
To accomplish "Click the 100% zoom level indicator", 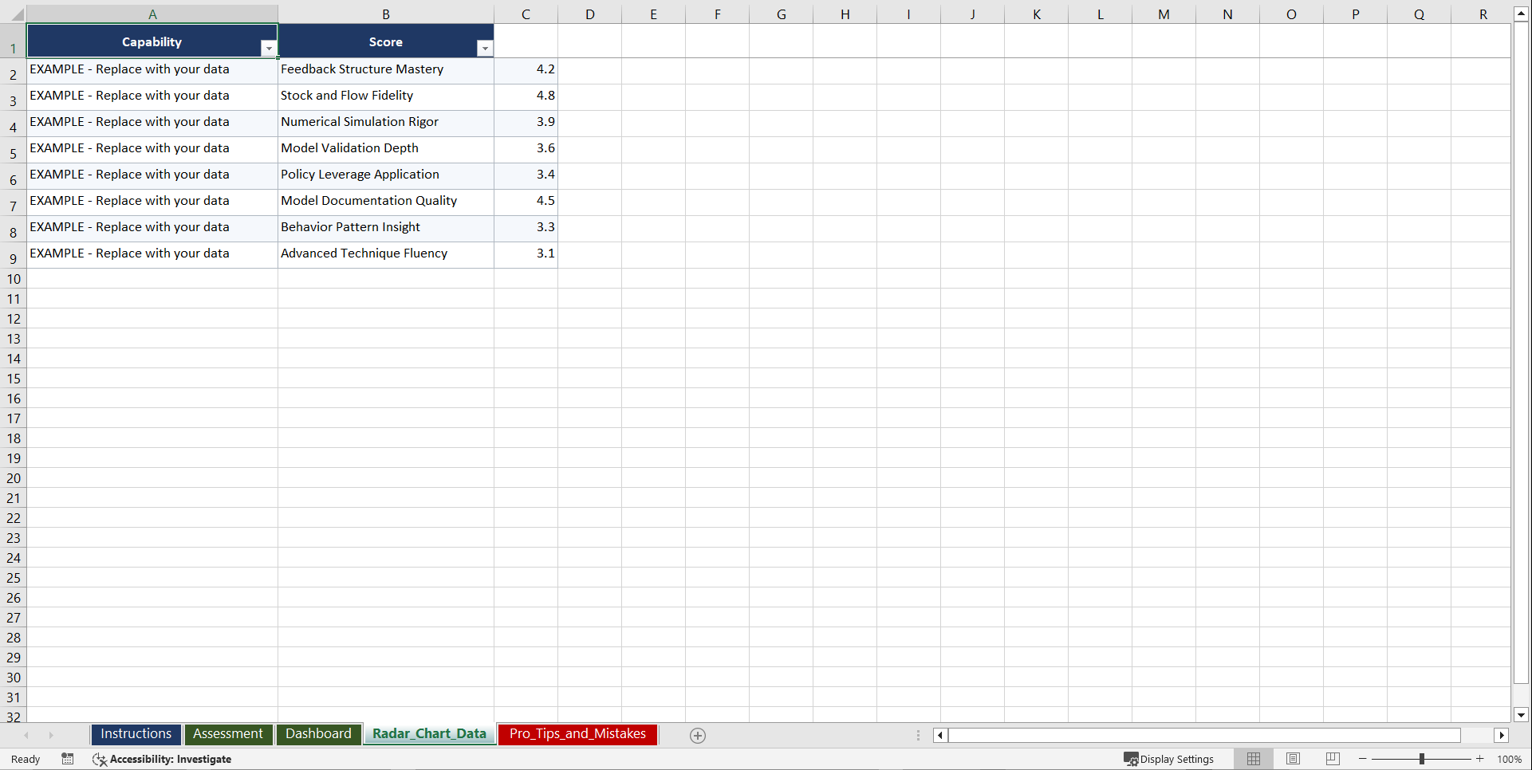I will pos(1510,759).
